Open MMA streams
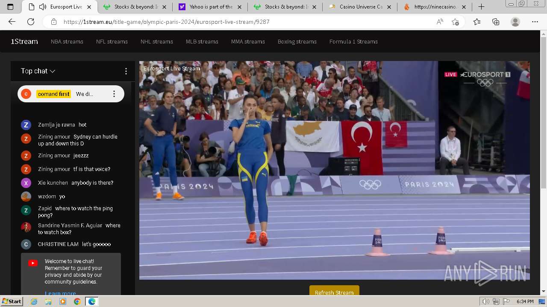The height and width of the screenshot is (307, 547). pos(248,41)
